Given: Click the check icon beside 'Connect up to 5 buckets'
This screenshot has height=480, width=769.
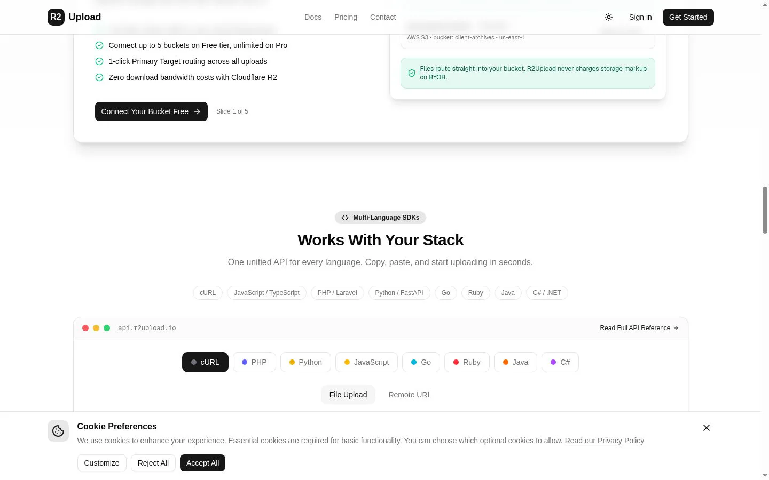Looking at the screenshot, I should coord(99,45).
